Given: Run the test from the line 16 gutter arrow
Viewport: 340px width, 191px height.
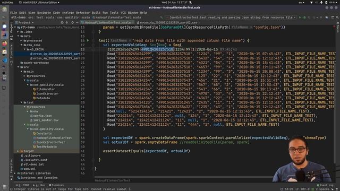Looking at the screenshot, I should (x=88, y=40).
